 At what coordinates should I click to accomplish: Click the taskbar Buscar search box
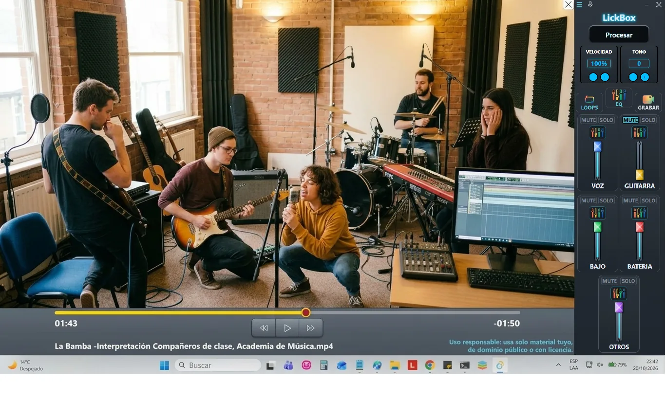(x=218, y=365)
